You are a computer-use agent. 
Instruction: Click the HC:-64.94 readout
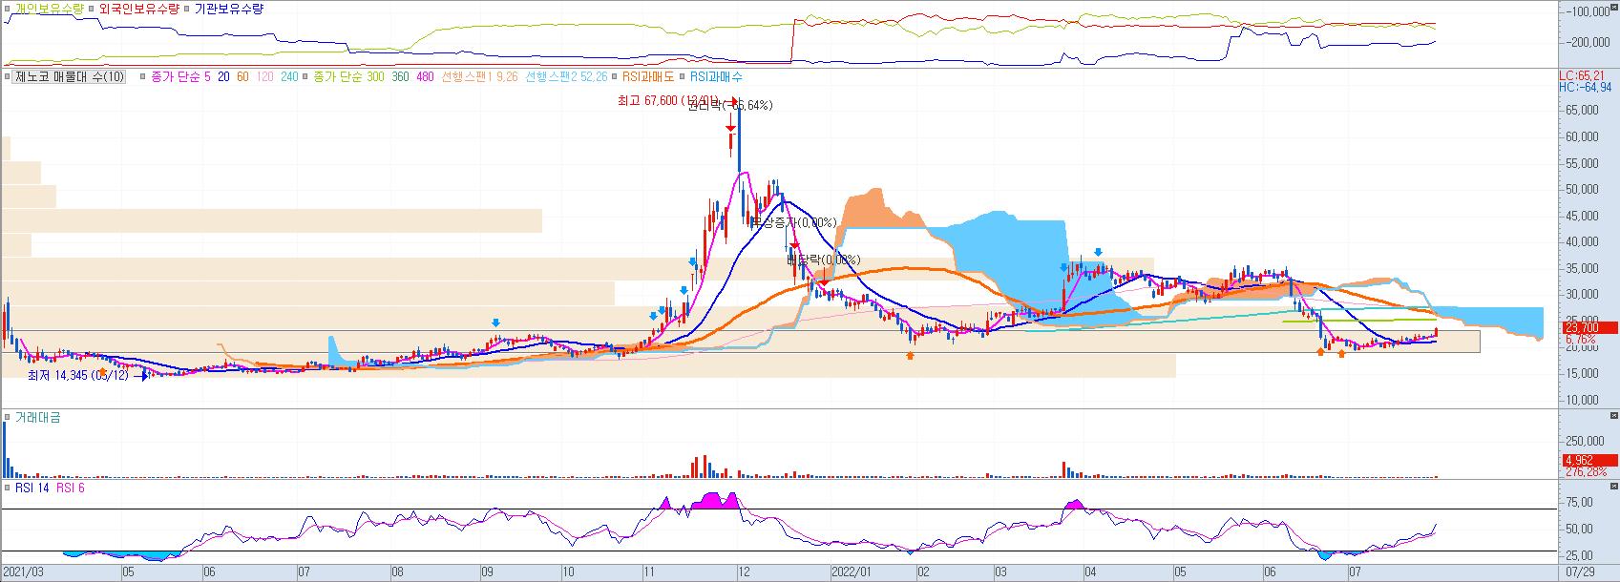(1585, 87)
